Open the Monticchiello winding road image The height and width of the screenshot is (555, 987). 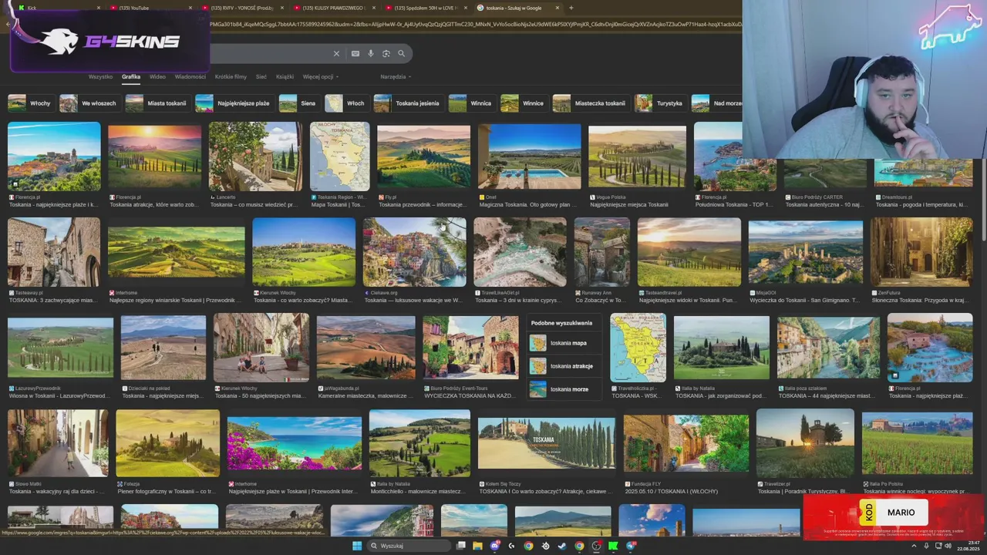coord(419,443)
